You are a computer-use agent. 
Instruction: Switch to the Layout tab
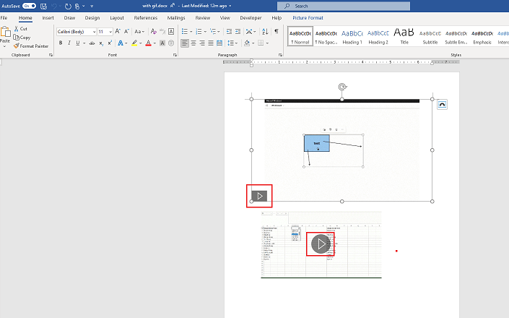(x=117, y=18)
